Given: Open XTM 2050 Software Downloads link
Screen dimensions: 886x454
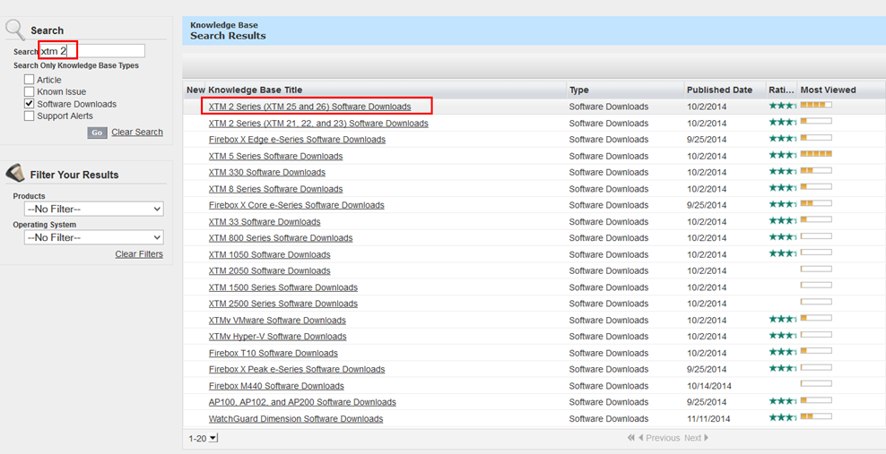Looking at the screenshot, I should click(270, 270).
